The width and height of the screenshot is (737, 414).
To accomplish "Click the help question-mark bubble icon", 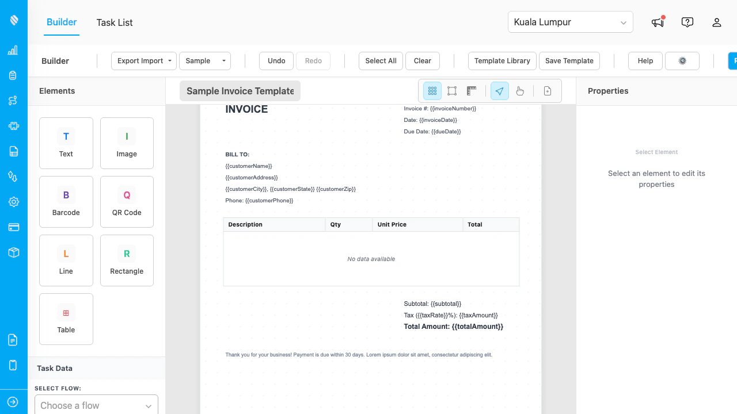I will (687, 22).
